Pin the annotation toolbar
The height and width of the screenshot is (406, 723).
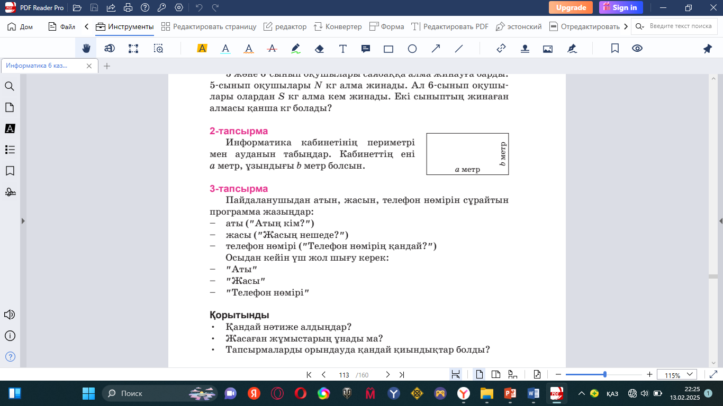coord(708,49)
